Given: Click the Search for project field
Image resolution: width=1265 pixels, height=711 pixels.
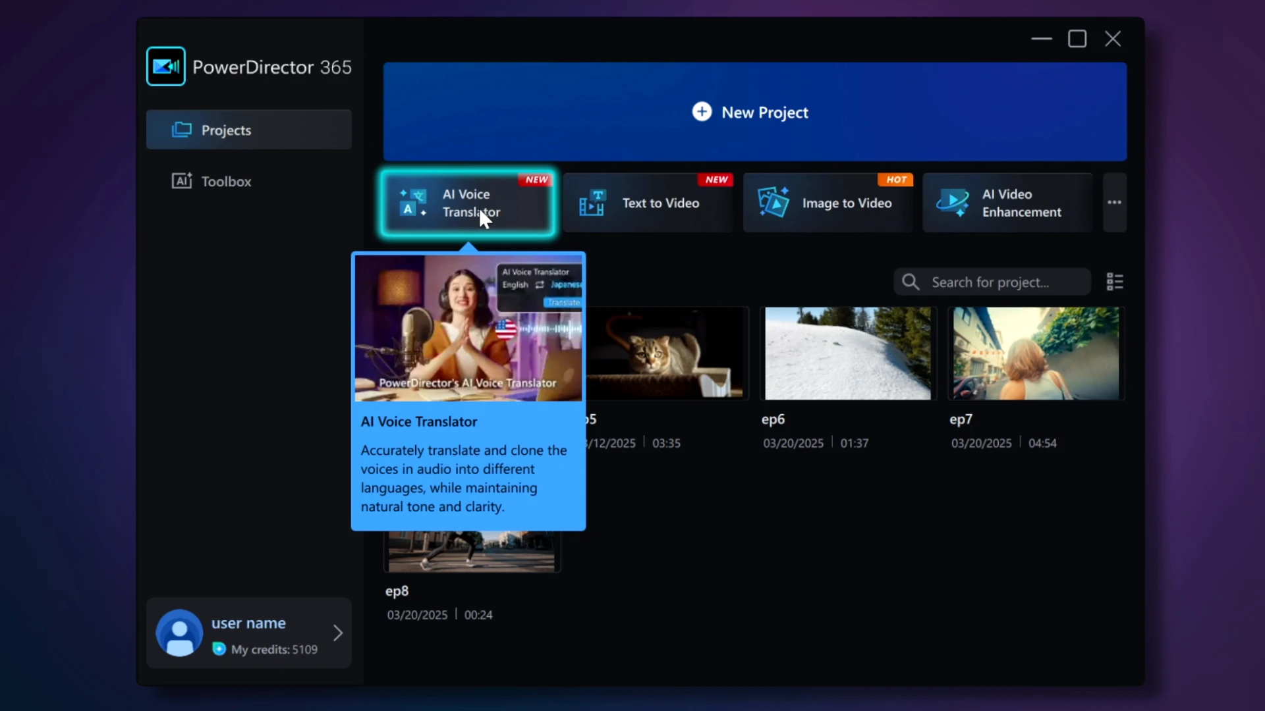Looking at the screenshot, I should tap(992, 282).
